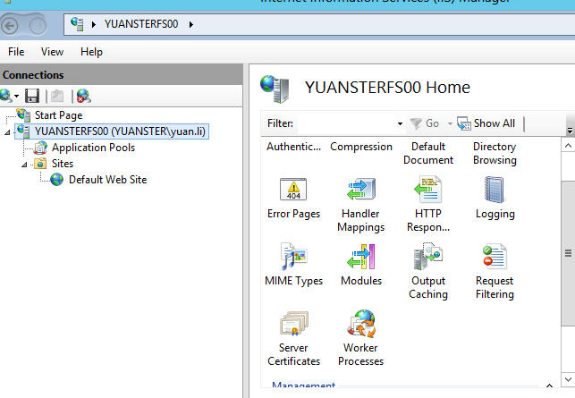Open the Server Certificates feature icon
Viewport: 575px width, 398px height.
(x=293, y=324)
